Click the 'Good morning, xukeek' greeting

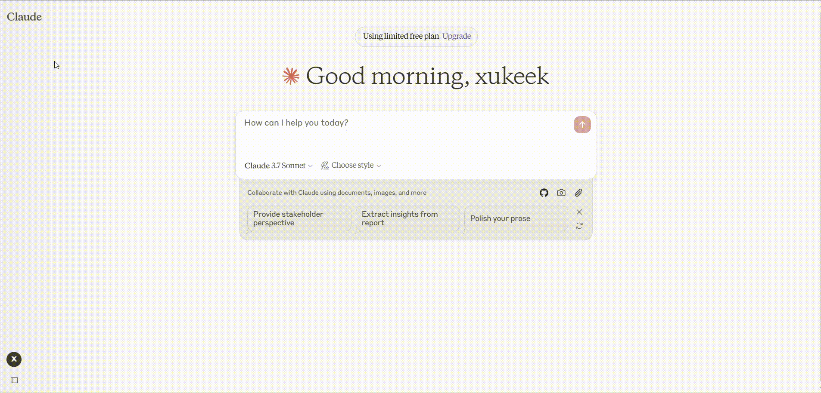pos(427,76)
